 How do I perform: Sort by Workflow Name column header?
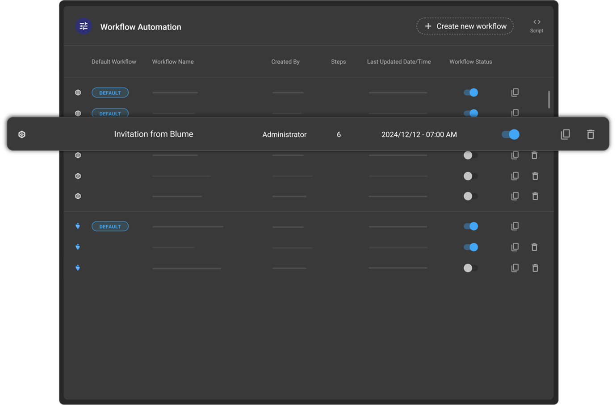pos(173,62)
